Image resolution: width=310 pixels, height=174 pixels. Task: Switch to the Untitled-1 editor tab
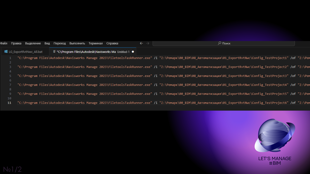pyautogui.click(x=93, y=52)
